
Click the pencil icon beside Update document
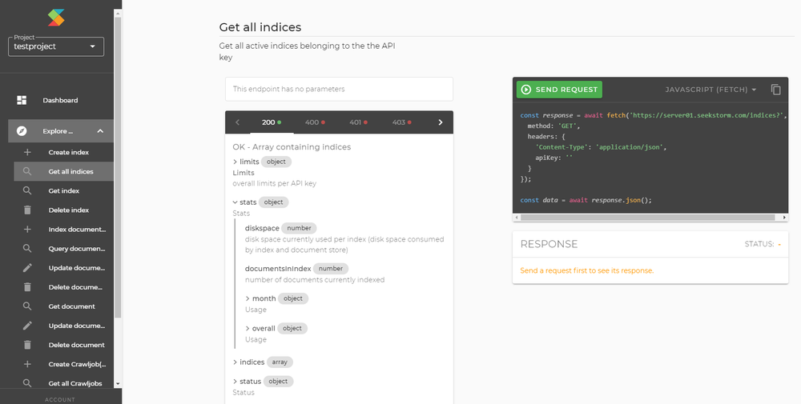click(x=27, y=268)
